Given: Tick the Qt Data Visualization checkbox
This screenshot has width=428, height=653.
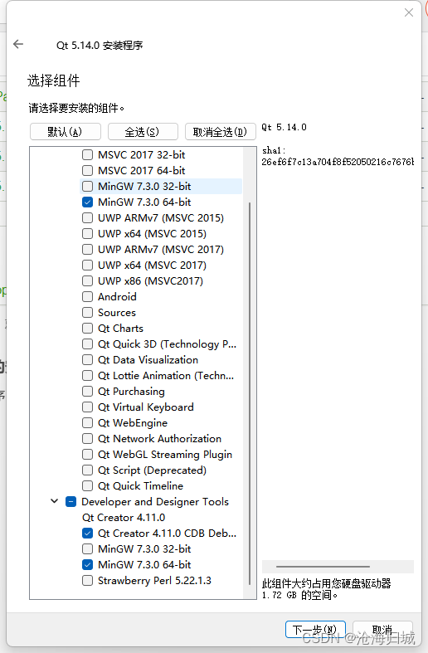Looking at the screenshot, I should 87,360.
